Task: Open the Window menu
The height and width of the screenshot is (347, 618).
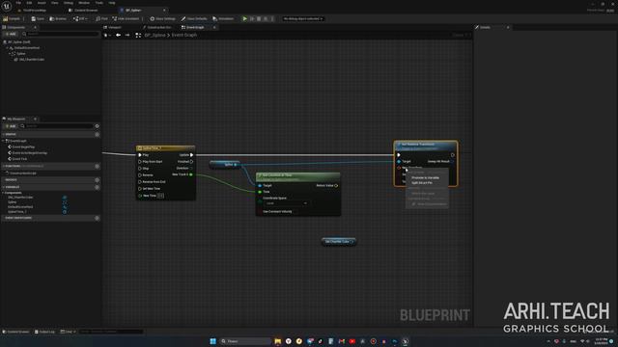Action: [84, 3]
